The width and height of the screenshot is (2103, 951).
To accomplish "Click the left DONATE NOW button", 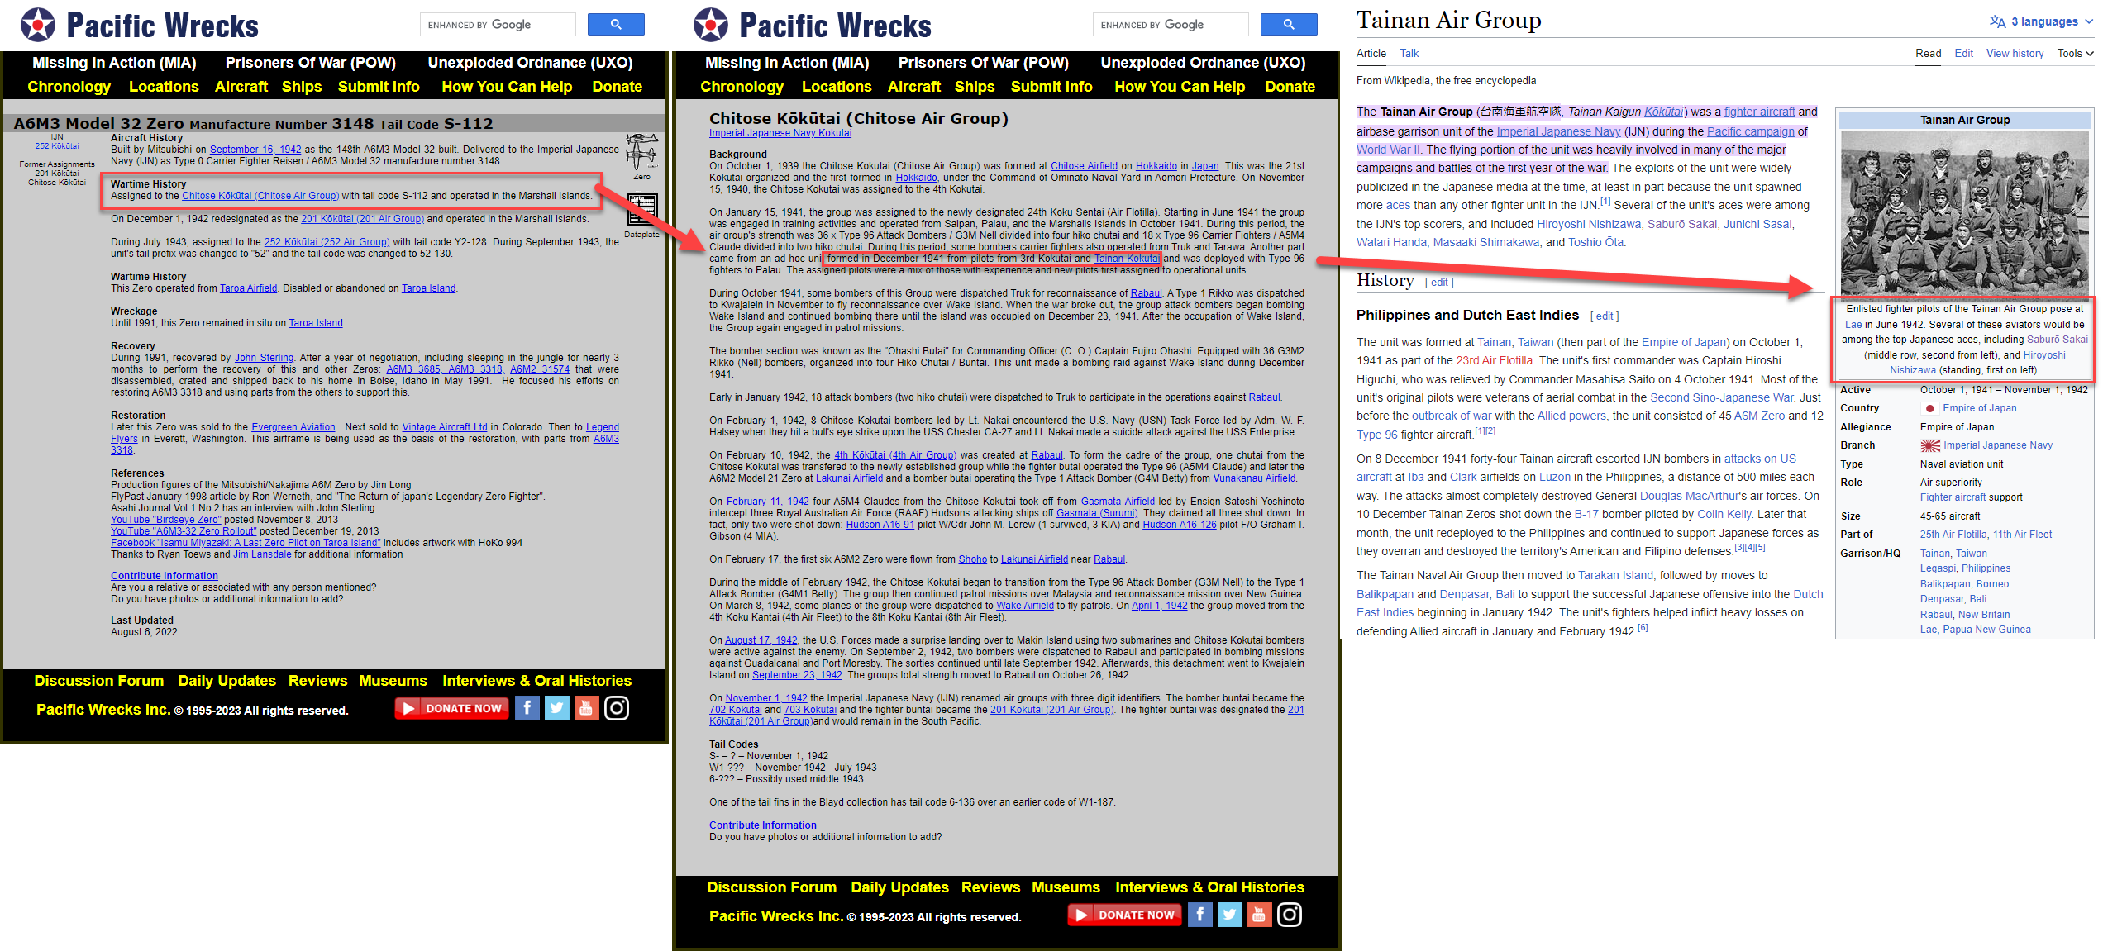I will pos(452,708).
